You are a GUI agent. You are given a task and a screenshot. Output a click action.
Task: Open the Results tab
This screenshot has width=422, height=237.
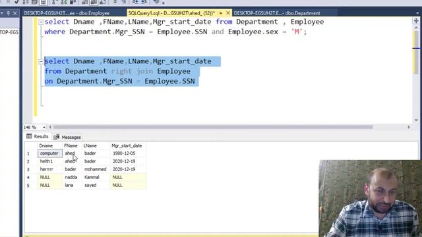[38, 136]
